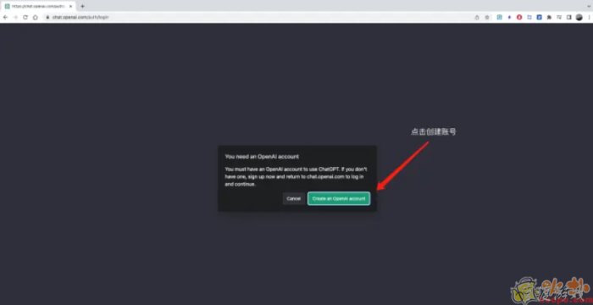Open the Extensions puzzle-piece menu

pos(549,18)
